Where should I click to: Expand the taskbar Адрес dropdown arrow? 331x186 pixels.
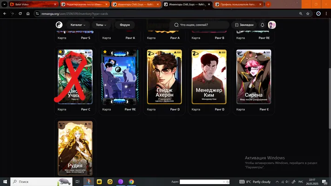coord(224,182)
